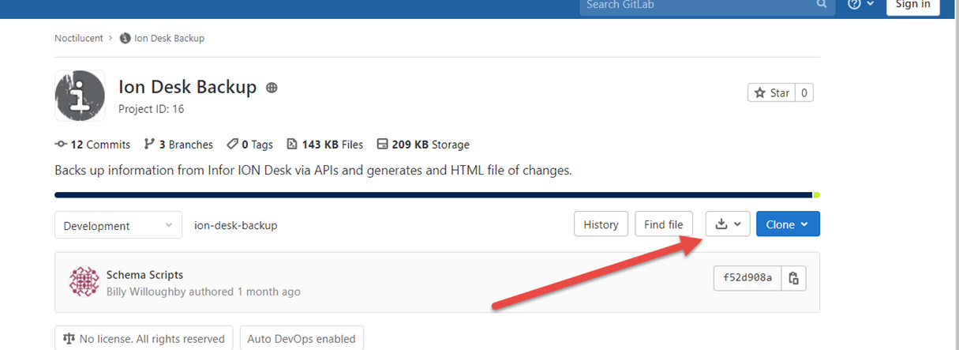Click No license. All rights reserved button
Image resolution: width=959 pixels, height=350 pixels.
(x=144, y=338)
